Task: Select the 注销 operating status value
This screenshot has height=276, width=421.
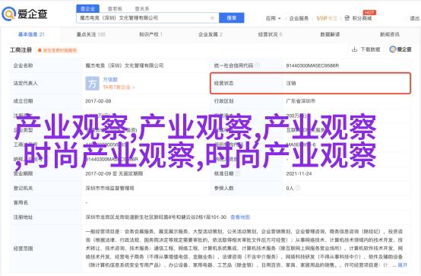Action: tap(291, 84)
